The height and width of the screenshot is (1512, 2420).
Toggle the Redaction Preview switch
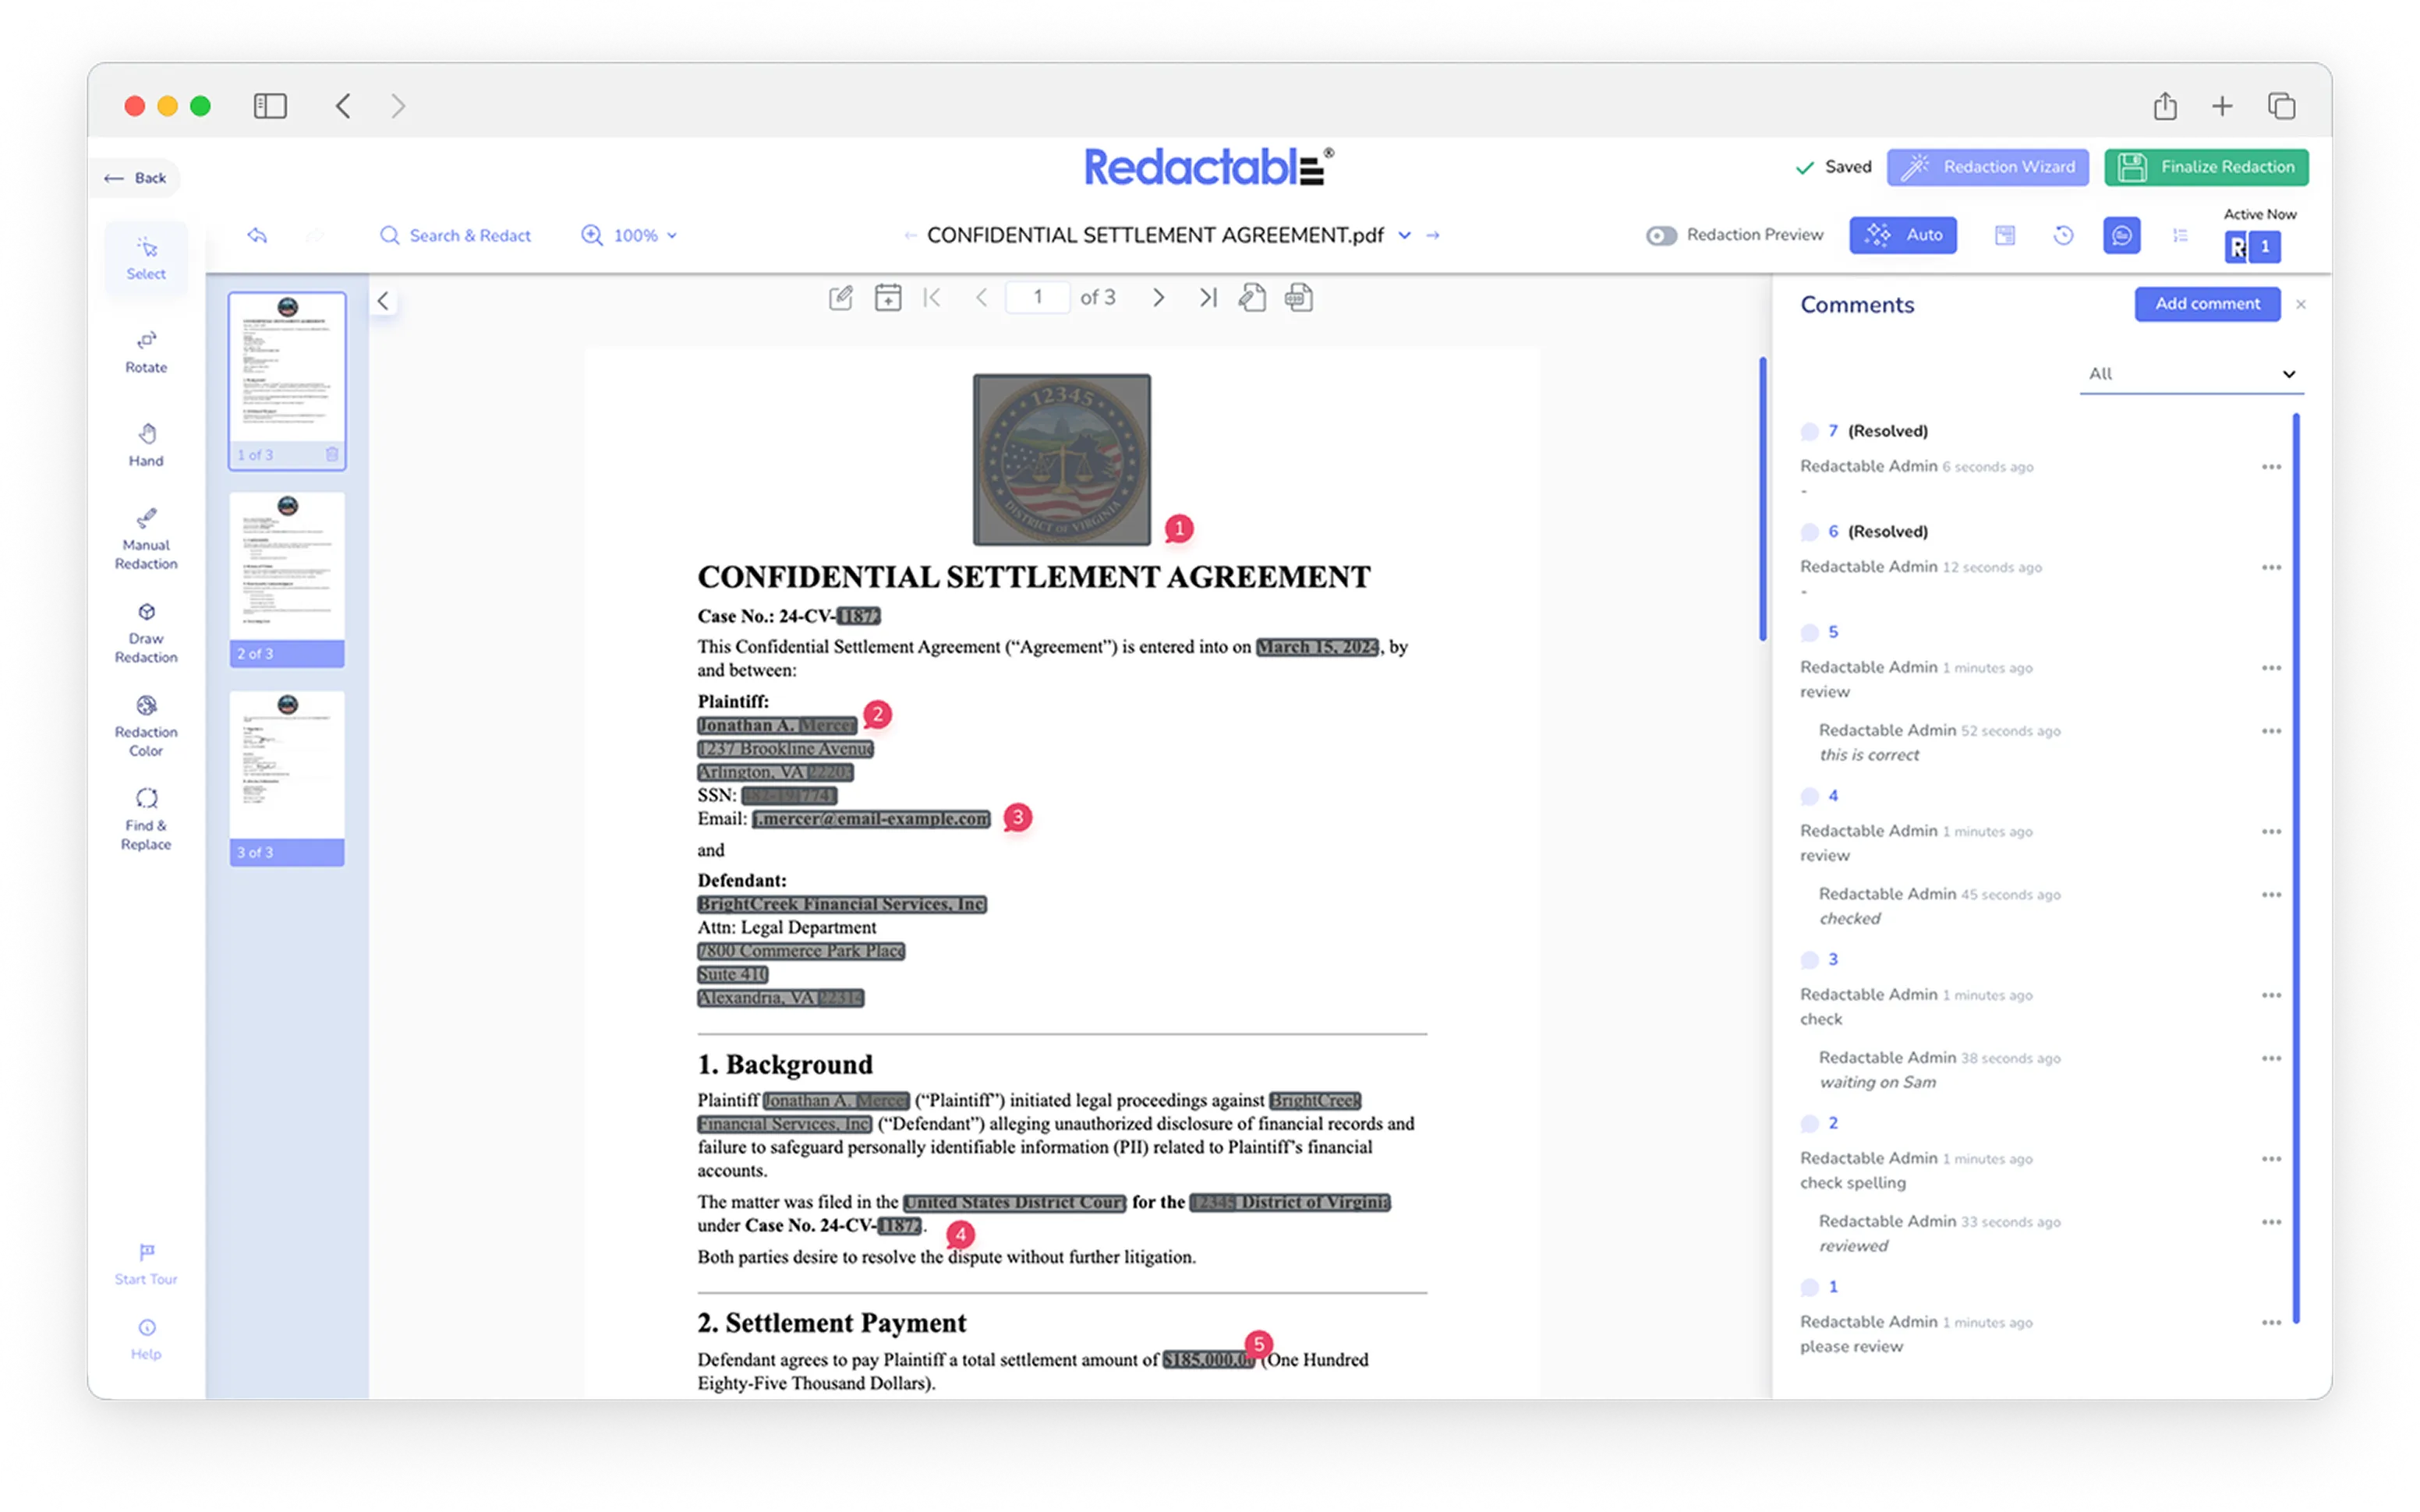click(x=1661, y=235)
